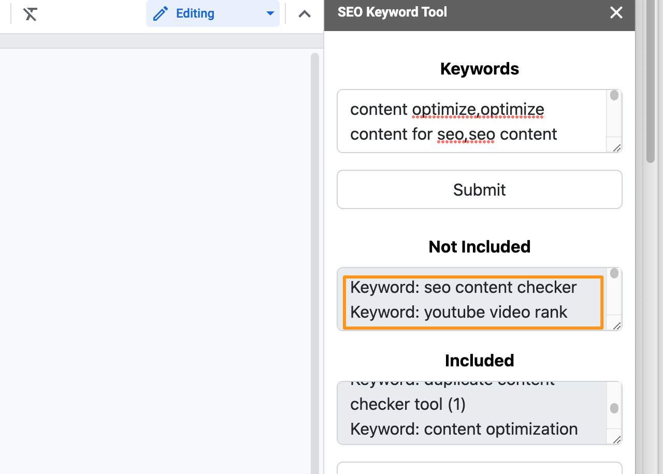Hide the menus with the up chevron
Image resolution: width=663 pixels, height=474 pixels.
[305, 14]
